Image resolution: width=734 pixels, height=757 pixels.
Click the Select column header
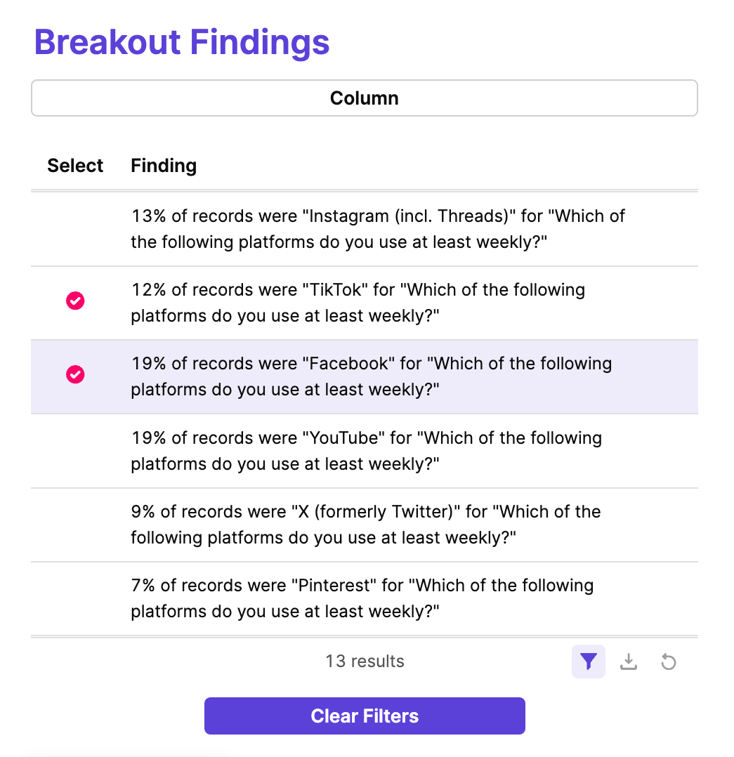coord(75,166)
